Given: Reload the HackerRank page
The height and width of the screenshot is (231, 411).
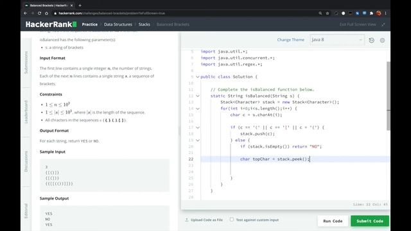Looking at the screenshot, I should click(39, 13).
